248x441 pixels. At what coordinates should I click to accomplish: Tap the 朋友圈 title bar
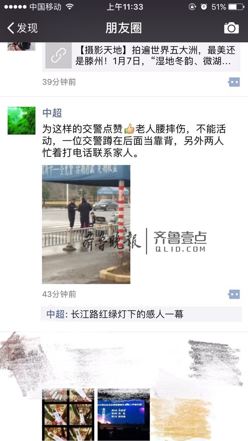click(x=124, y=28)
